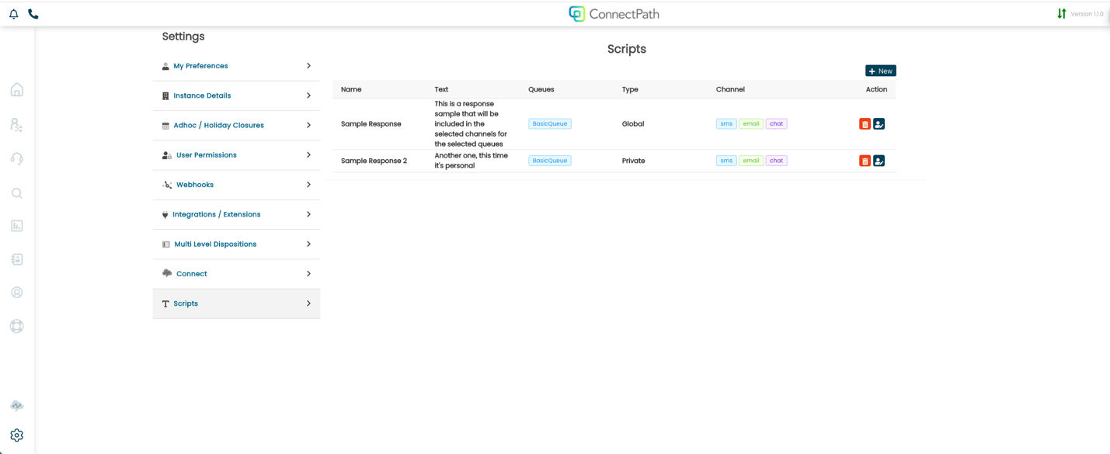Open the Settings gear at sidebar bottom
The image size is (1110, 454).
tap(16, 435)
